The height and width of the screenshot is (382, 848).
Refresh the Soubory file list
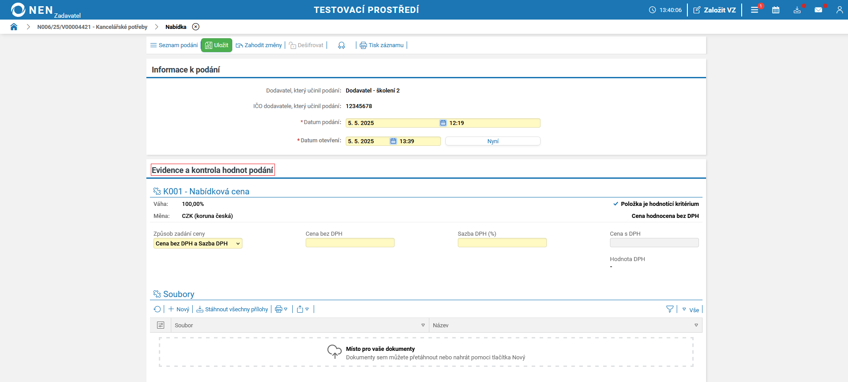[x=157, y=310]
